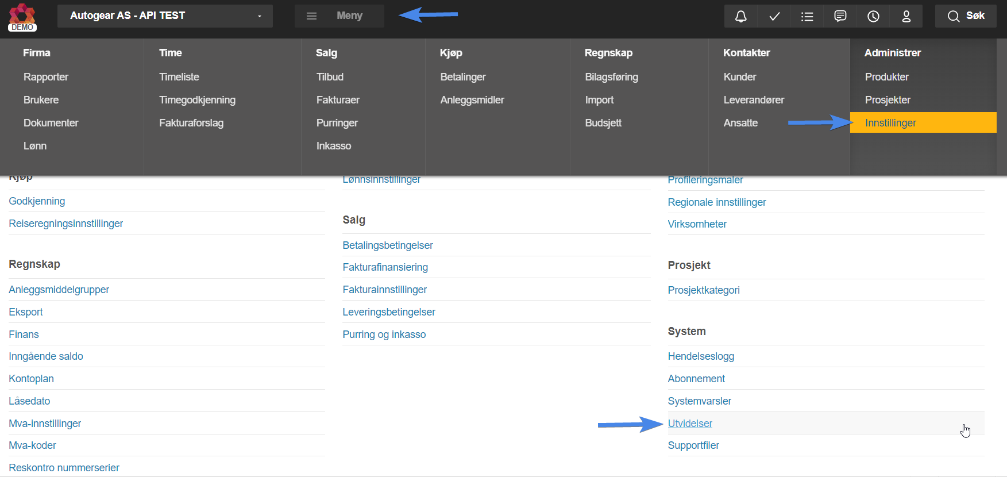Screen dimensions: 1007x477
Task: Open Purring og inkasso link
Action: [x=384, y=334]
